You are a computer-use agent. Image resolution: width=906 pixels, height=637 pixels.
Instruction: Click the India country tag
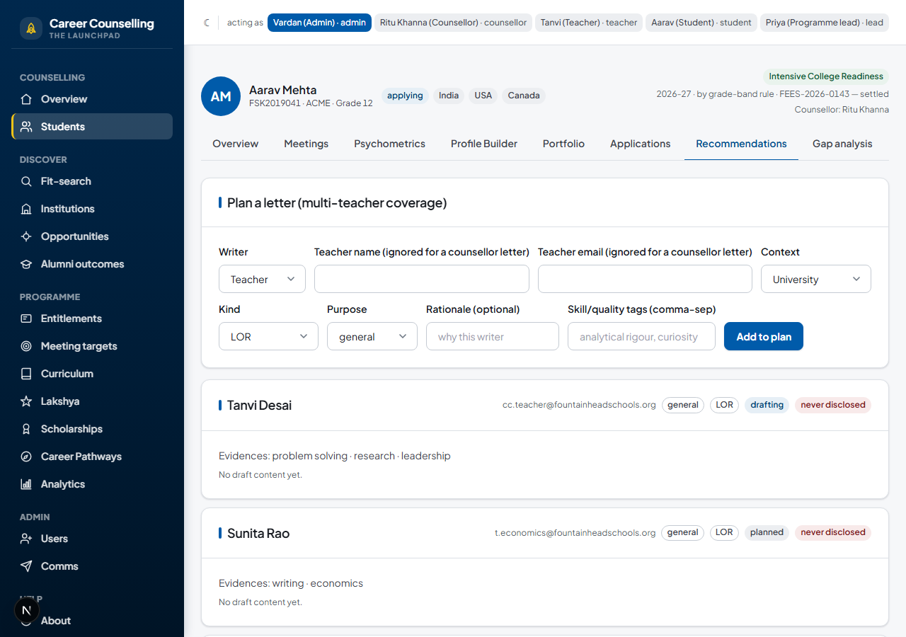click(x=449, y=96)
